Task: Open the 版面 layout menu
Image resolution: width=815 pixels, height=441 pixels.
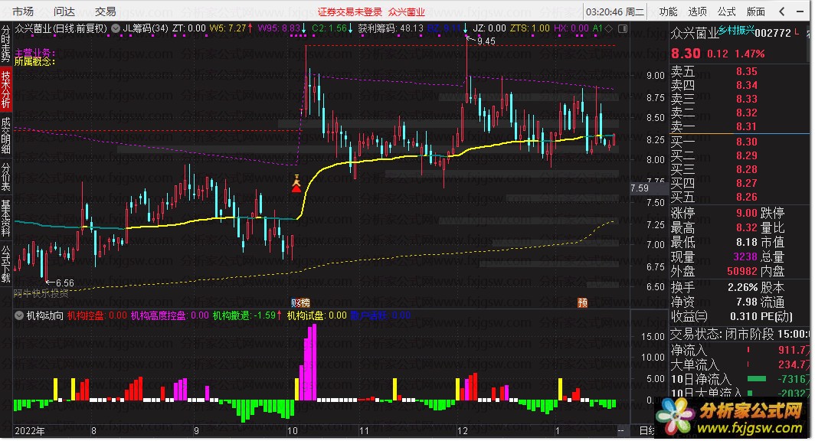Action: coord(756,11)
